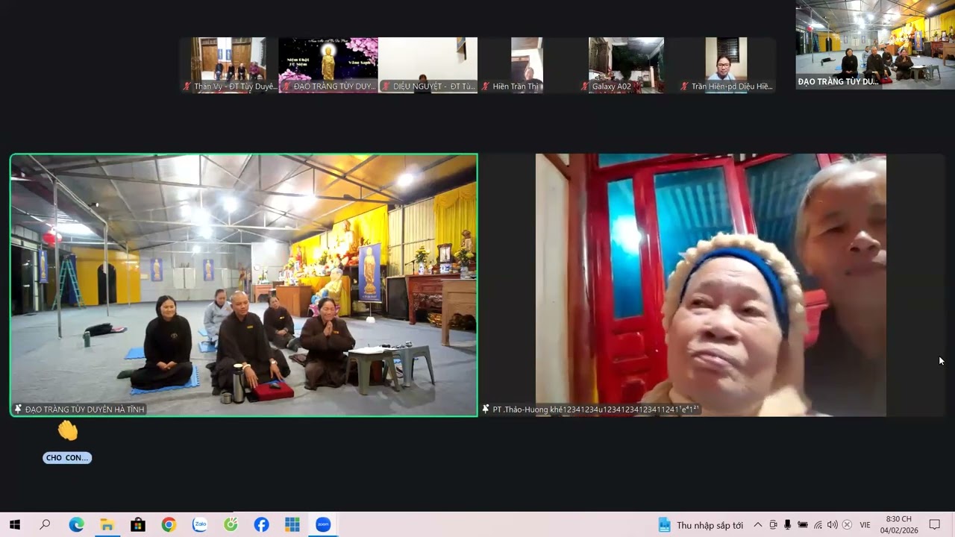Select the Hiền Trần Thị participant thumbnail
The width and height of the screenshot is (955, 537).
click(x=527, y=65)
